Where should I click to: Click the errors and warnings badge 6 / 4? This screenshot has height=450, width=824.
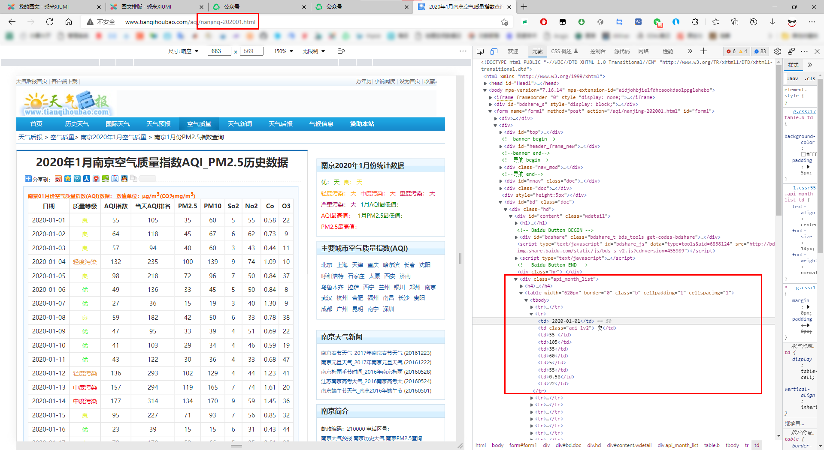pos(737,51)
